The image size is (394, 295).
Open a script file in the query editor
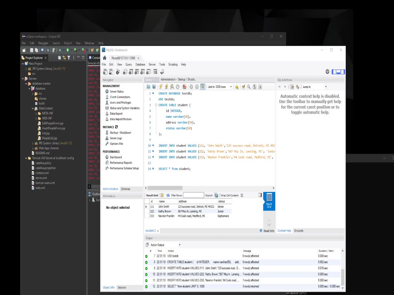(148, 87)
